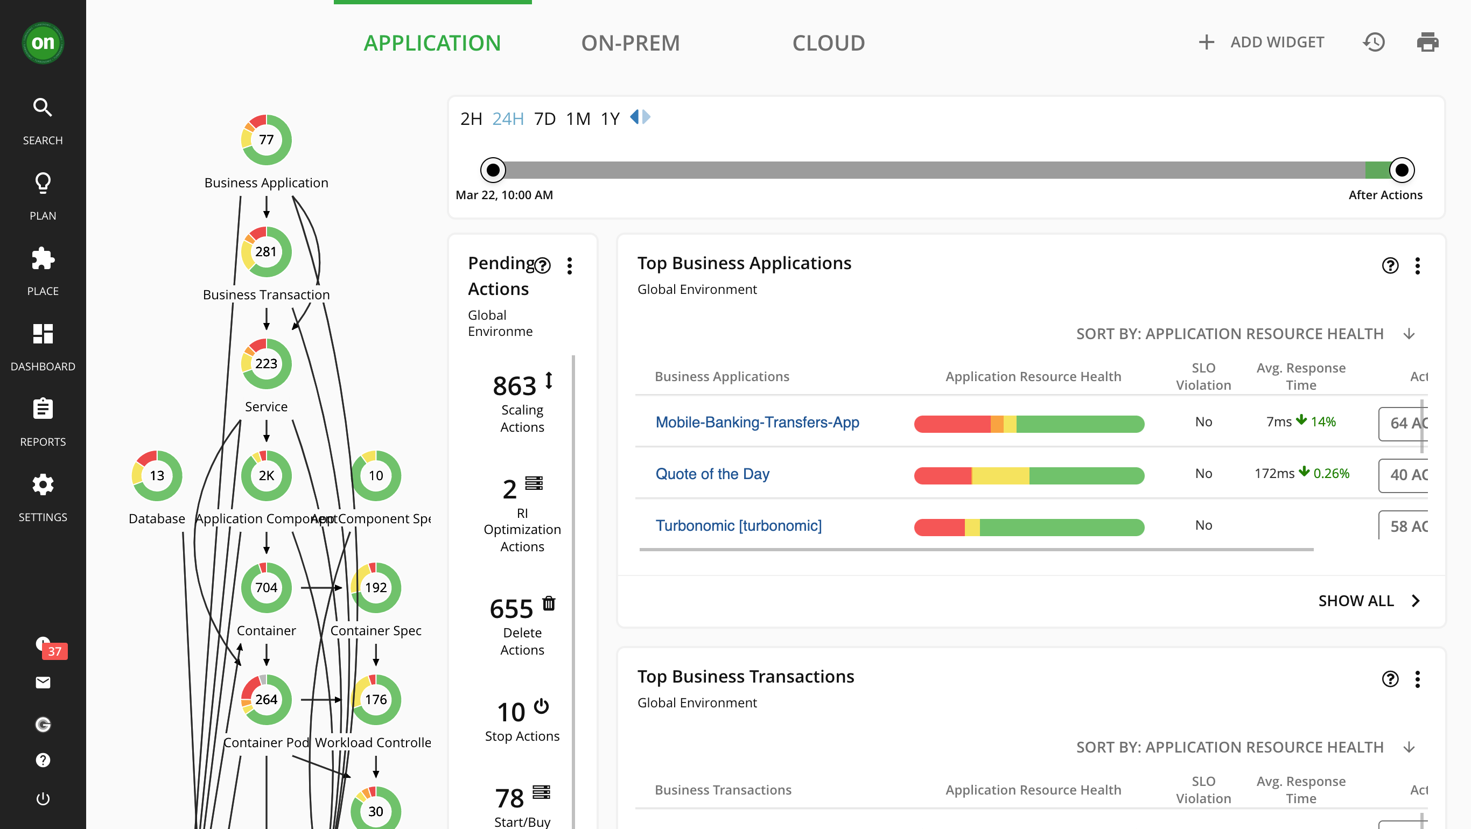Select the 7D time range
The width and height of the screenshot is (1471, 829).
(x=544, y=118)
